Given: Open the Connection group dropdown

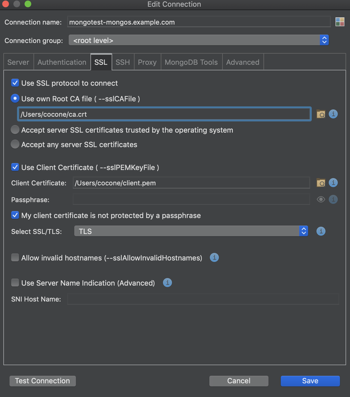Looking at the screenshot, I should [x=199, y=40].
